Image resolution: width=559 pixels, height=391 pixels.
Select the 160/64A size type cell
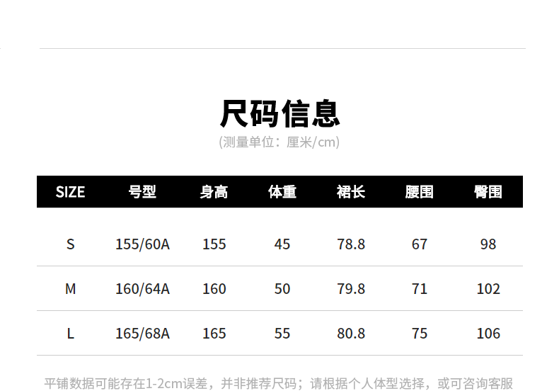coord(142,289)
